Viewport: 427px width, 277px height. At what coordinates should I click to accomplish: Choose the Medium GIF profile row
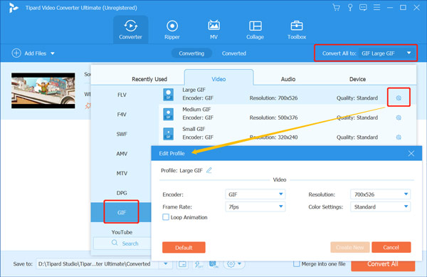pos(288,114)
